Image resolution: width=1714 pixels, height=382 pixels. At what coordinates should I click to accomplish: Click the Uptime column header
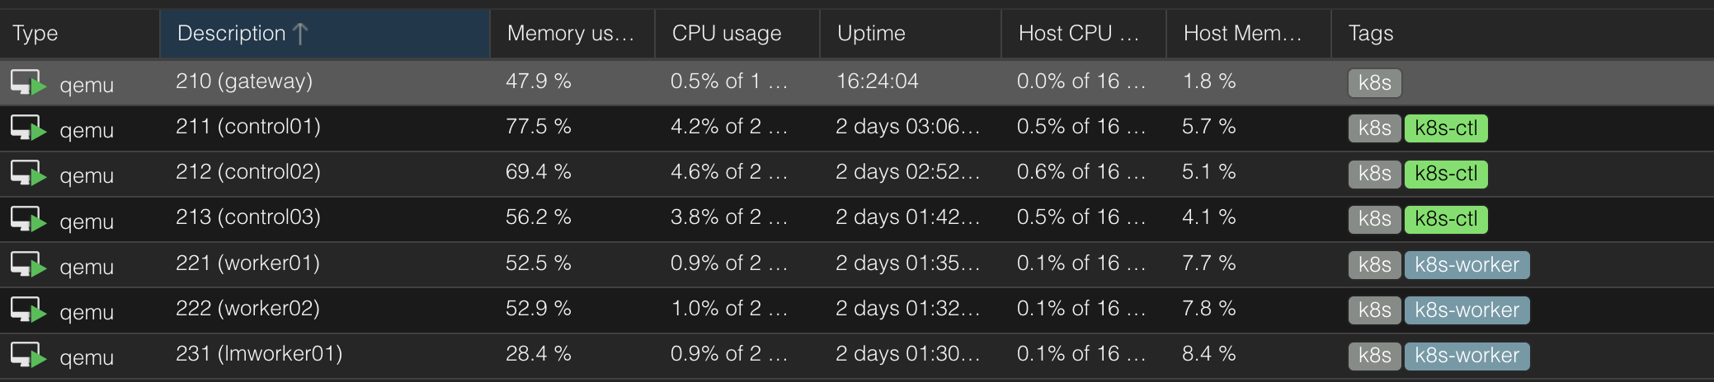[911, 33]
